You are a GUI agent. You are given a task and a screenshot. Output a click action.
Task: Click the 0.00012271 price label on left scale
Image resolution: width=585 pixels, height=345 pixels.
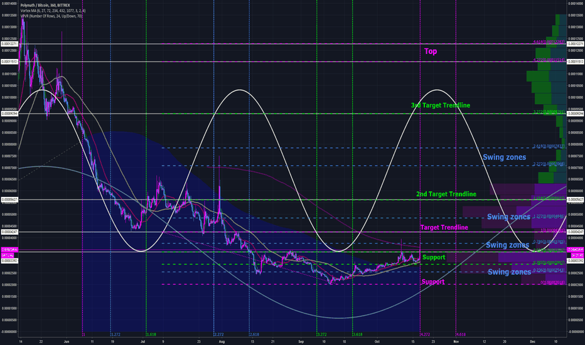[9, 44]
